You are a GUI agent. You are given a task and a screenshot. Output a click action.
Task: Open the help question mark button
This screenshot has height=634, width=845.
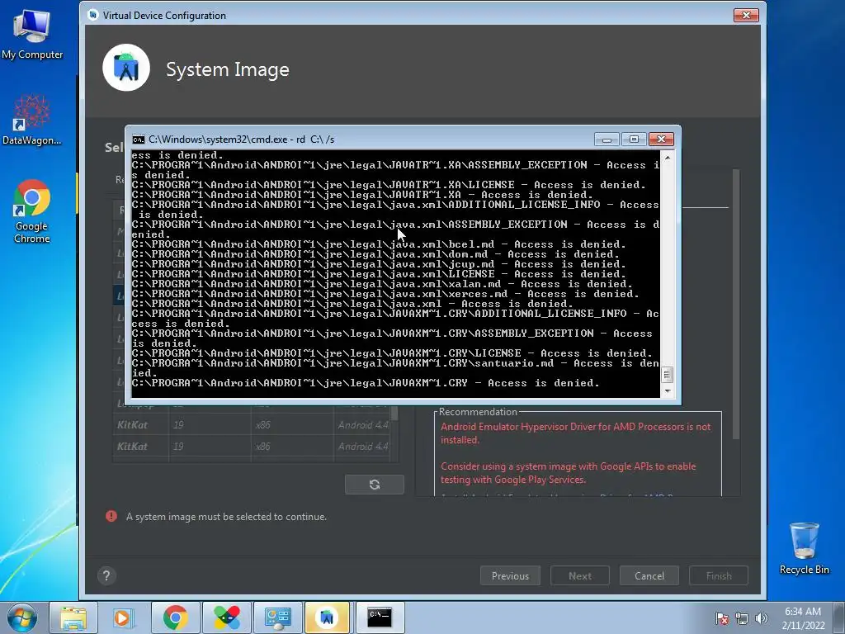click(x=106, y=575)
